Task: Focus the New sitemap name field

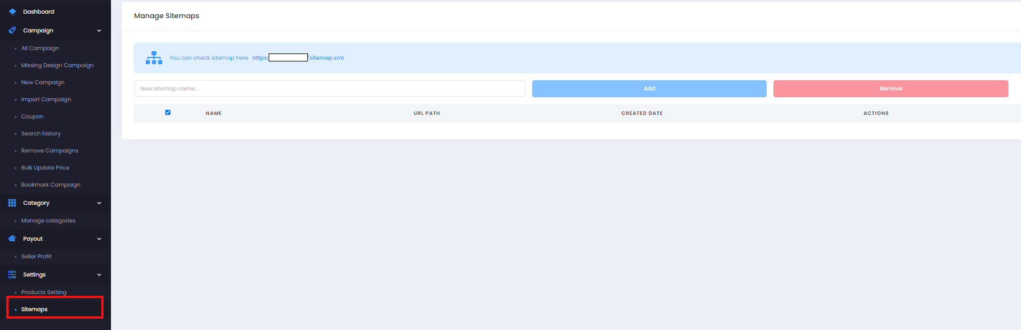Action: pyautogui.click(x=330, y=89)
